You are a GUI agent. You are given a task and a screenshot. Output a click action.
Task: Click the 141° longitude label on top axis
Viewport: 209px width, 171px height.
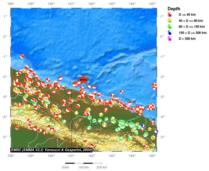(x=71, y=4)
